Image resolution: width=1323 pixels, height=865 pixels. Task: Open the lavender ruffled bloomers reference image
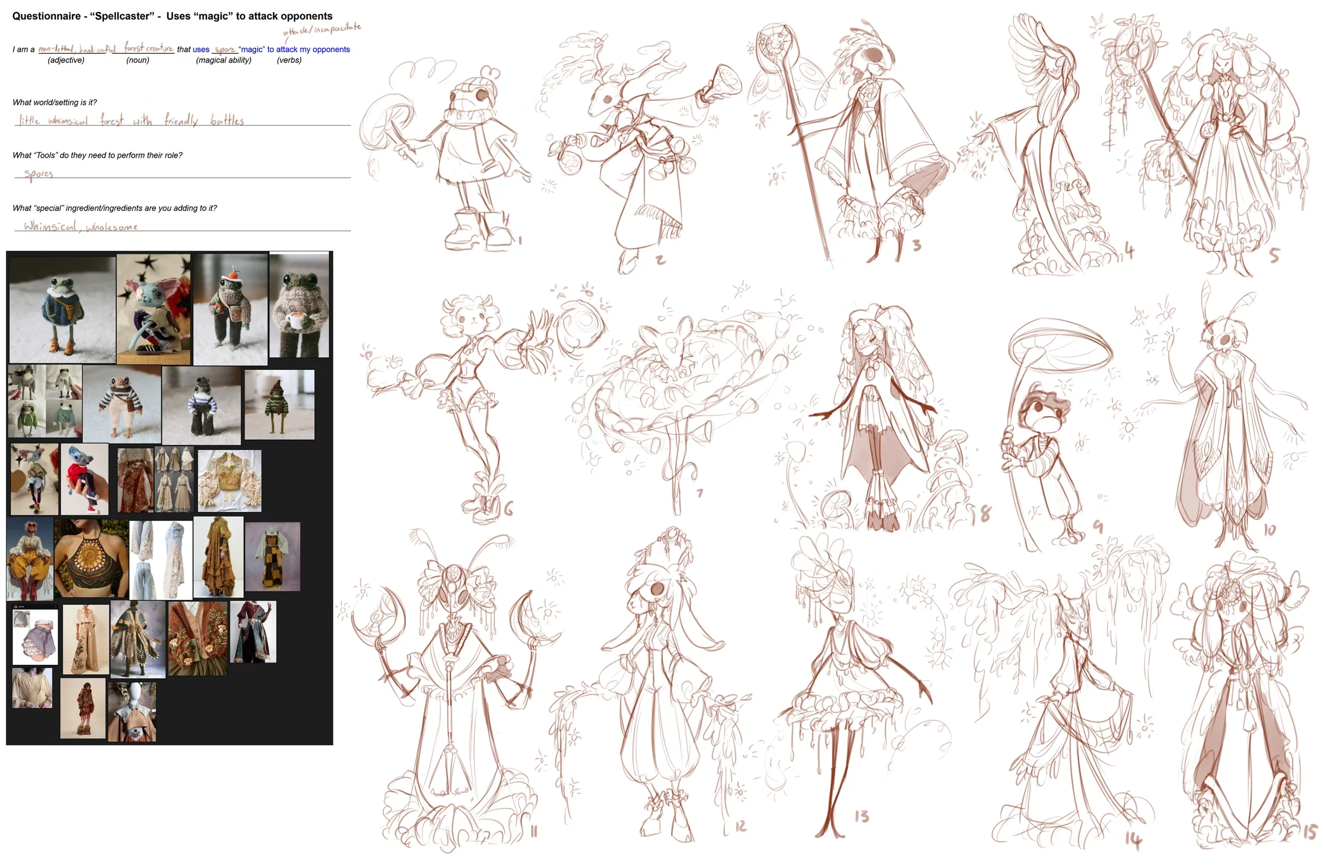tap(35, 637)
